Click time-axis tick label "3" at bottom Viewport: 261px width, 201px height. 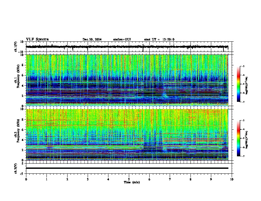88,179
